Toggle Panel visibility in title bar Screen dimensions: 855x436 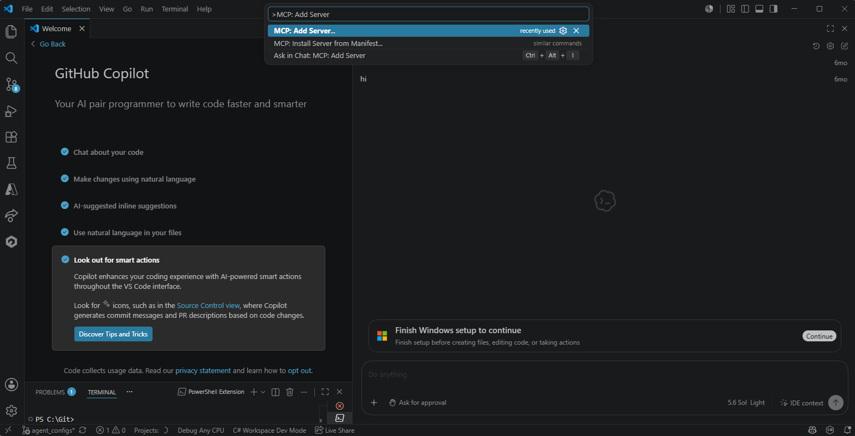coord(759,9)
